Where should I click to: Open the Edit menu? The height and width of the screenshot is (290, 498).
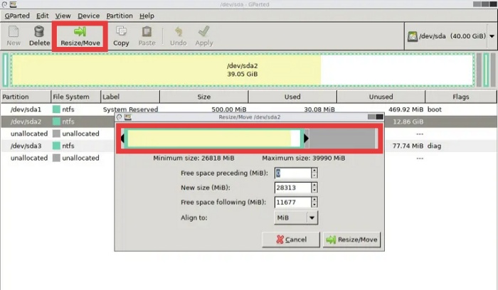click(42, 16)
